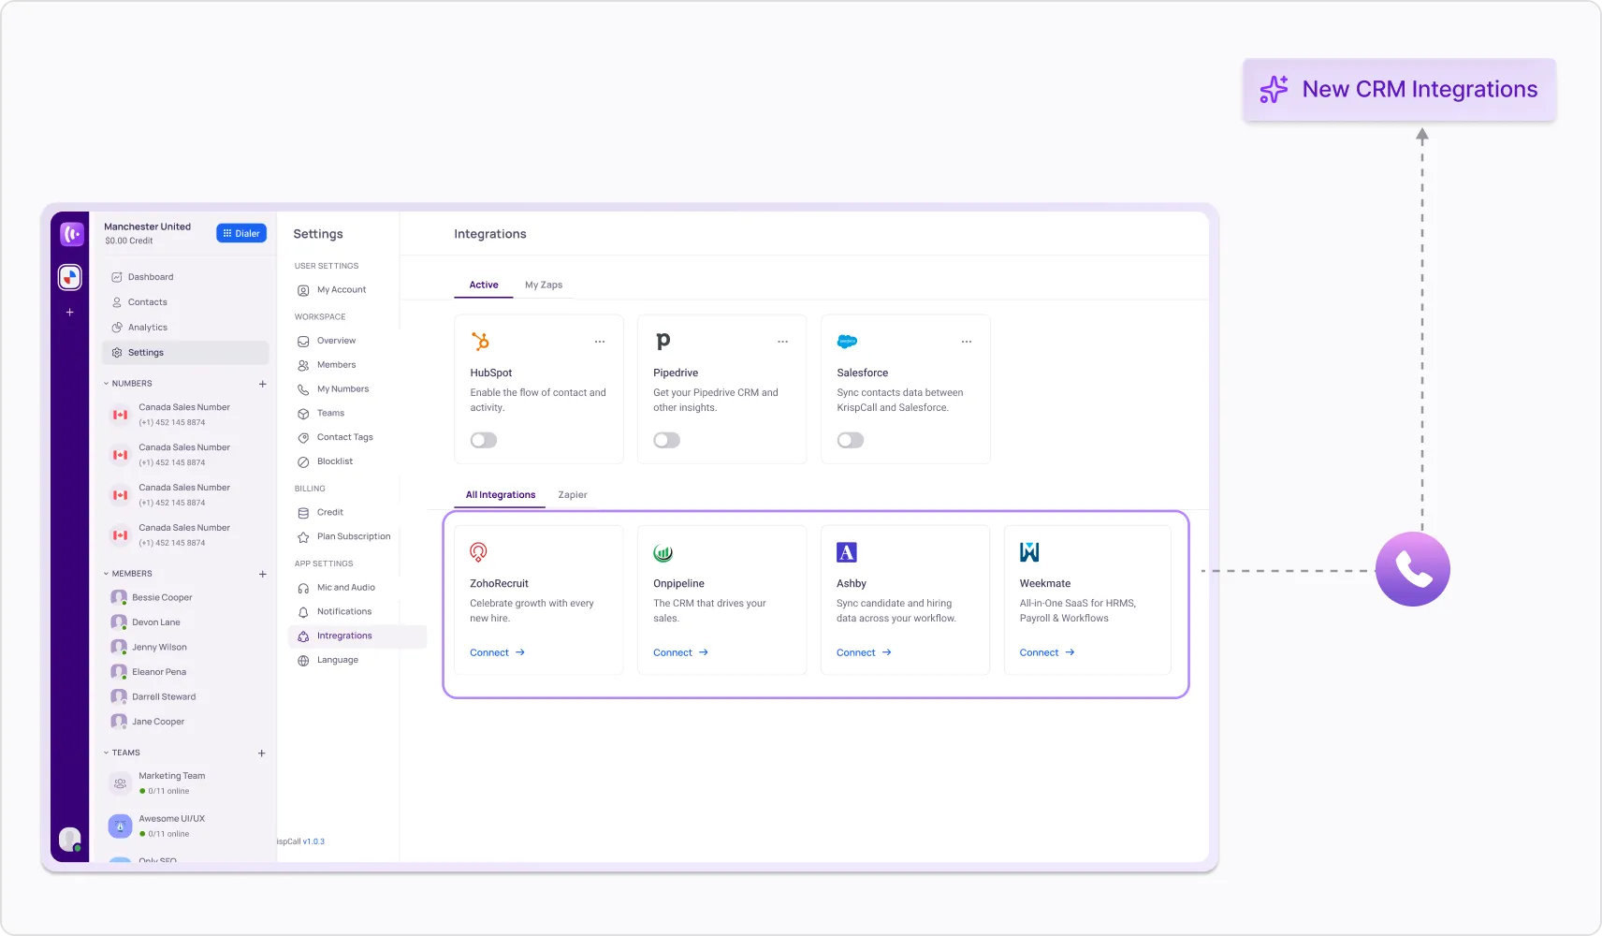Click the Members icon in settings

pyautogui.click(x=303, y=366)
